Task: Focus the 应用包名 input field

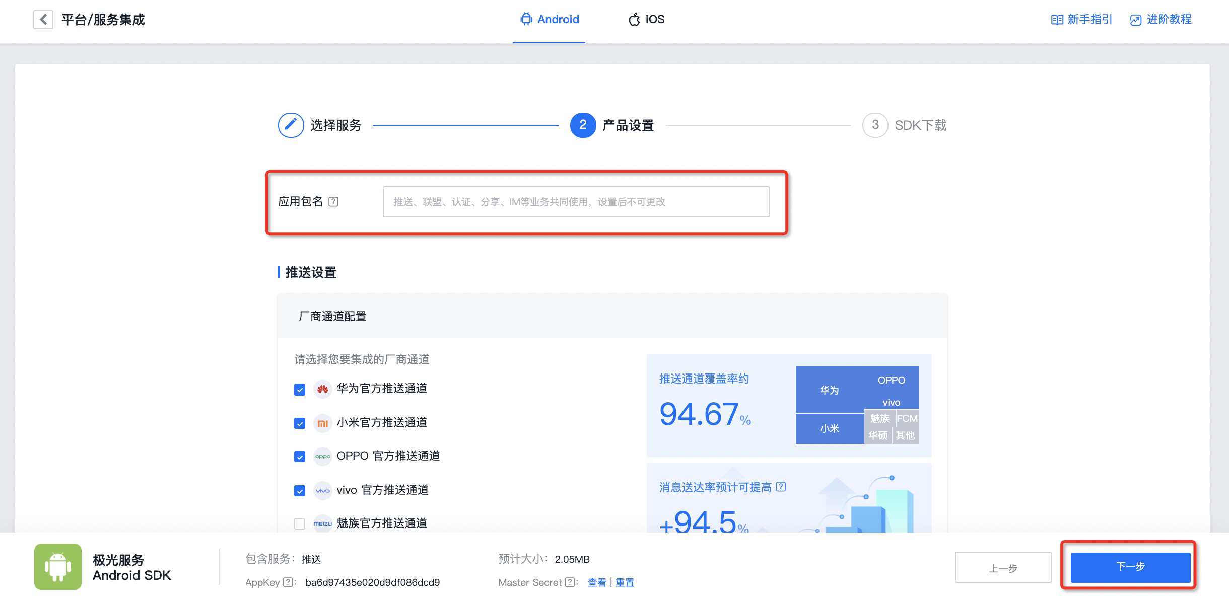Action: 576,202
